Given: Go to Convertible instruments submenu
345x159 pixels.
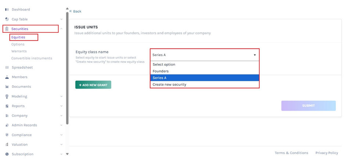Looking at the screenshot, I should pos(32,58).
